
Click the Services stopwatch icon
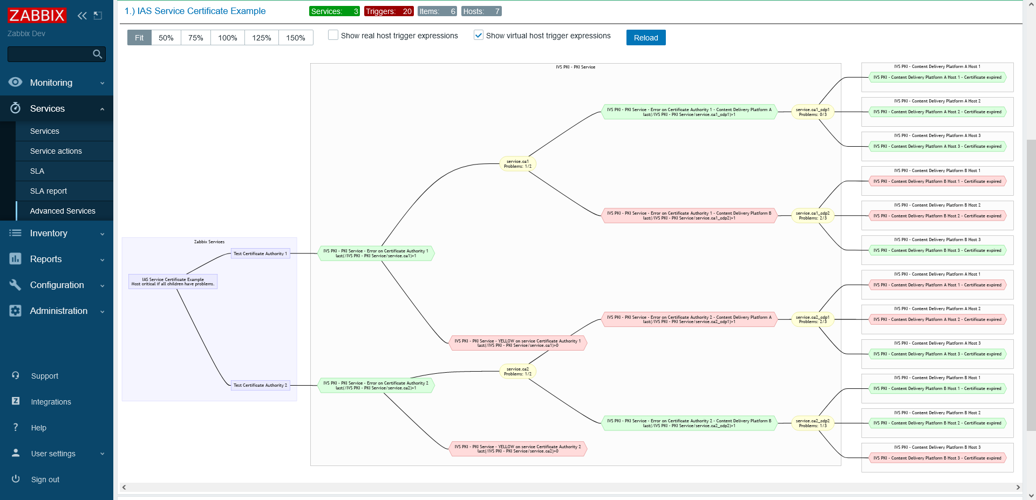[16, 108]
